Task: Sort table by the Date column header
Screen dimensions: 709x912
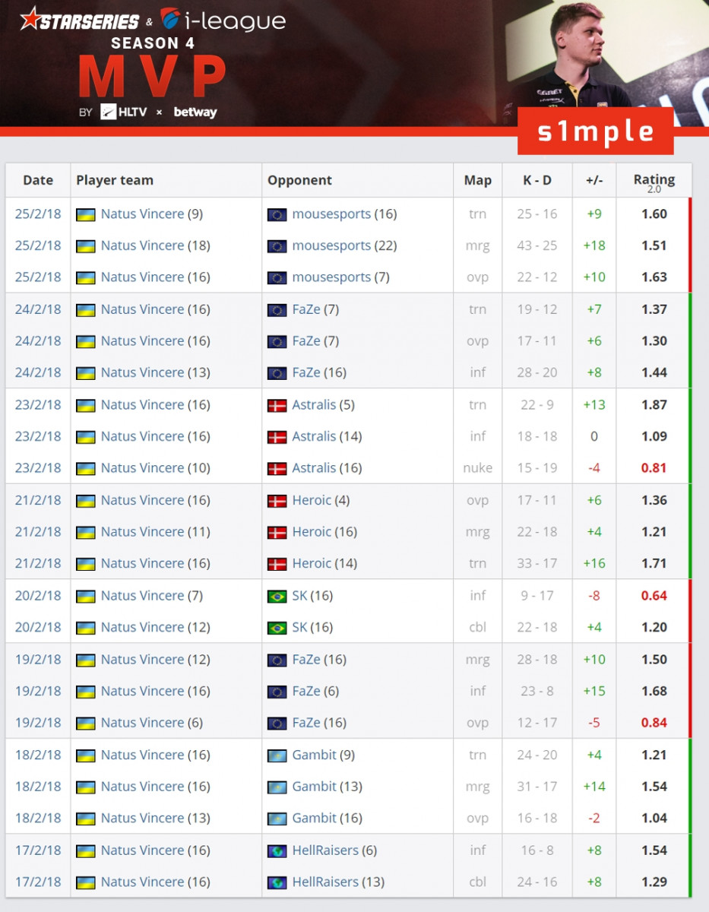Action: point(38,180)
